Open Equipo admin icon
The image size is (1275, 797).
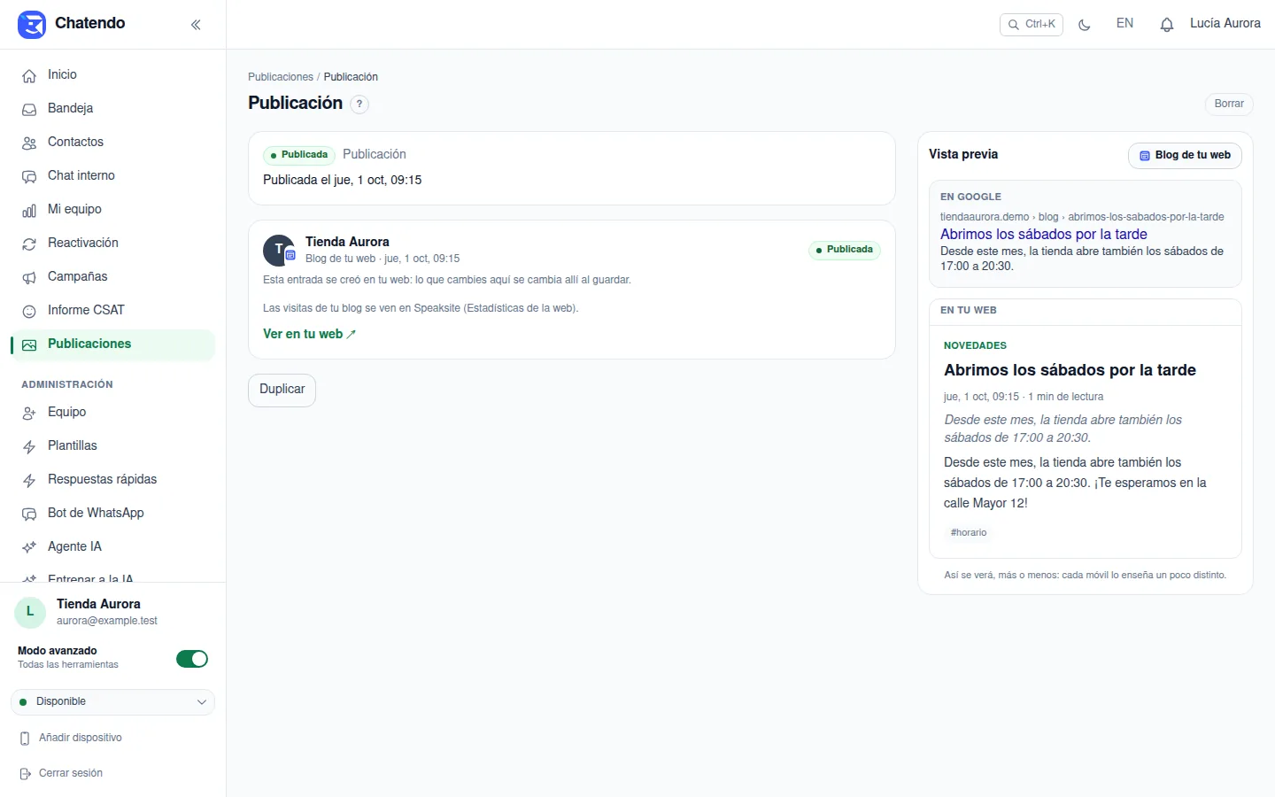point(29,413)
